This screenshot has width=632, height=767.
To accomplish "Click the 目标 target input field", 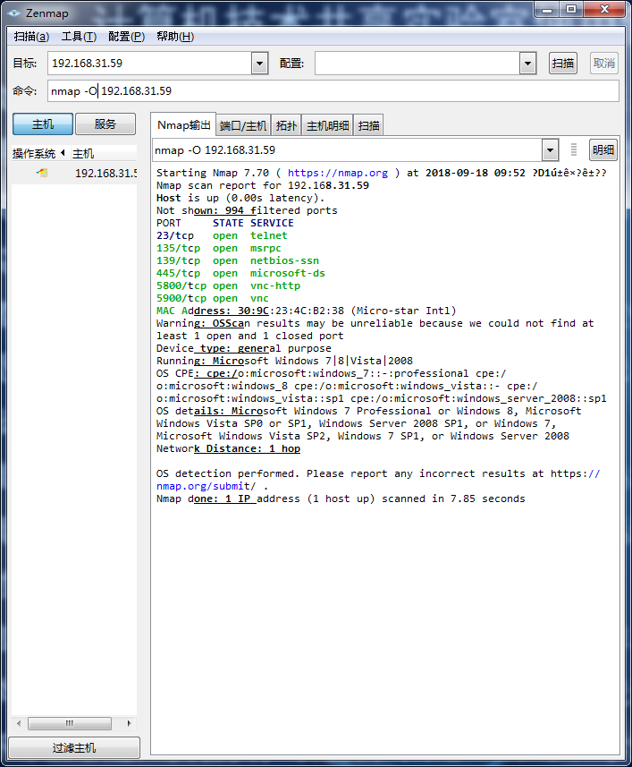I will [150, 64].
